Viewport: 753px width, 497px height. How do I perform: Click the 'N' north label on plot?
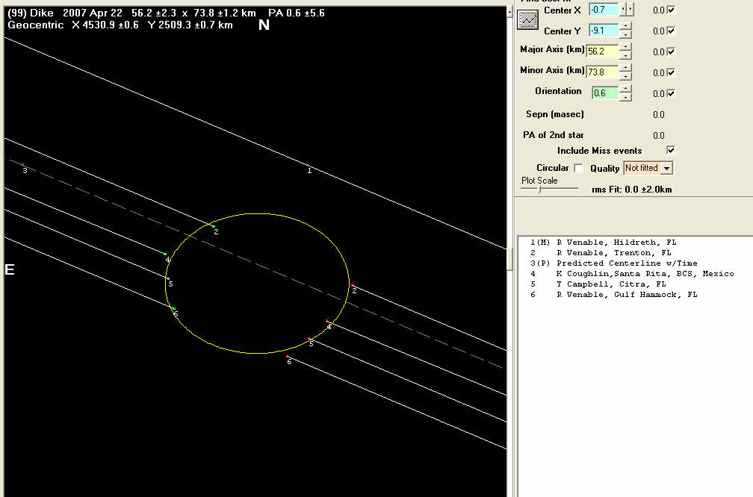coord(264,25)
